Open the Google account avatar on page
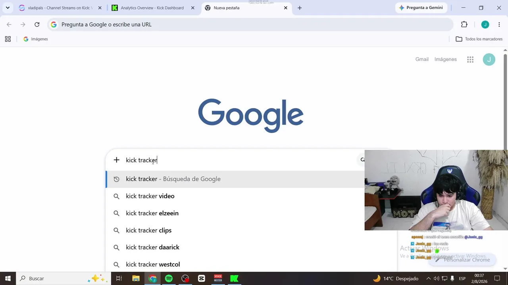 pos(489,60)
